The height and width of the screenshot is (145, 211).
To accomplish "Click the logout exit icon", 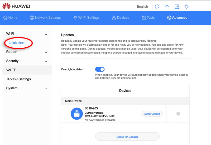I will [x=177, y=6].
